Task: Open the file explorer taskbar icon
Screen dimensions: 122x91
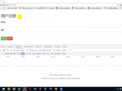Action: pyautogui.click(x=4, y=89)
